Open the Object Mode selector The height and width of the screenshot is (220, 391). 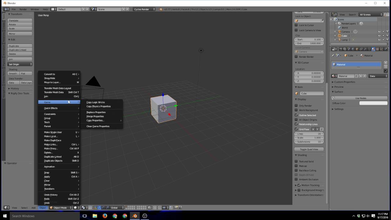60,207
